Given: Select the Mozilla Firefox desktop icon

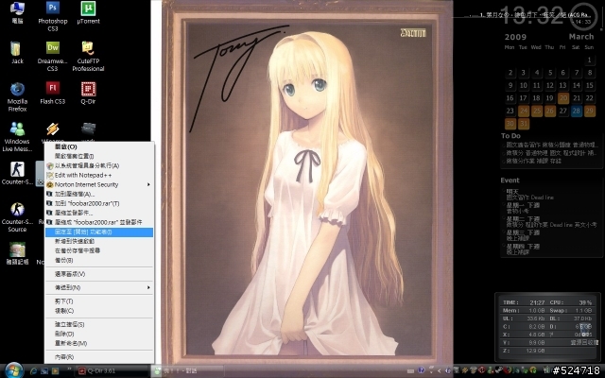Looking at the screenshot, I should [x=17, y=96].
